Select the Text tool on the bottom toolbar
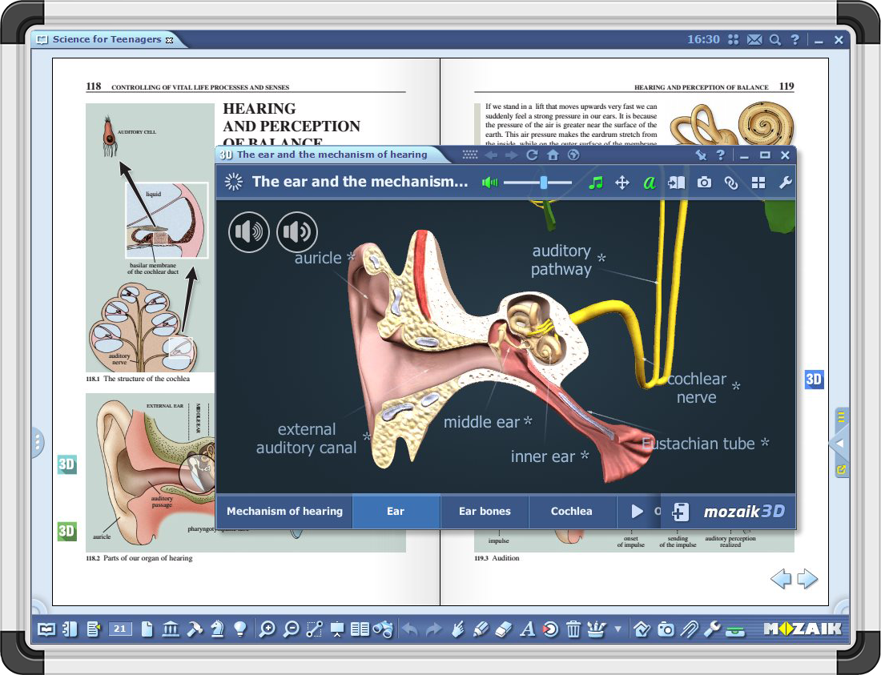The image size is (881, 675). coord(527,629)
